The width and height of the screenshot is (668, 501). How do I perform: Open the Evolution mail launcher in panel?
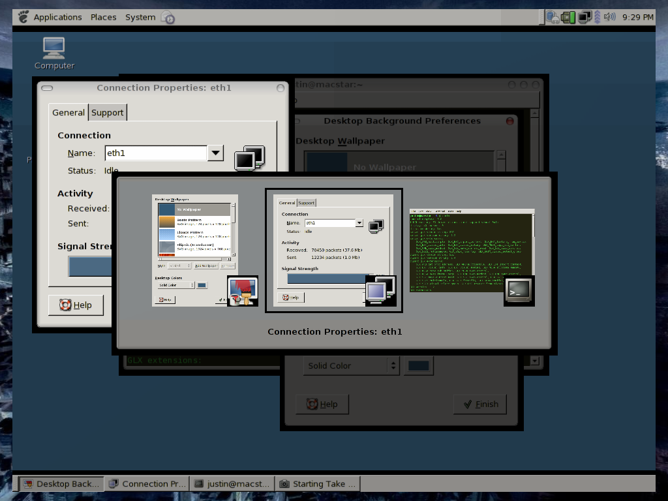pos(168,18)
